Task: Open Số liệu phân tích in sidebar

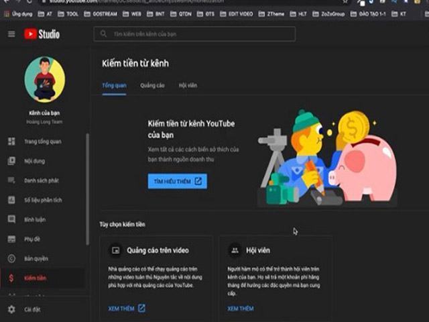Action: tap(43, 200)
